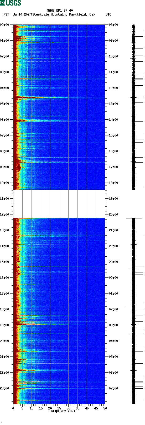
Task: Click the 40 Hz frequency tick label
Action: (87, 408)
